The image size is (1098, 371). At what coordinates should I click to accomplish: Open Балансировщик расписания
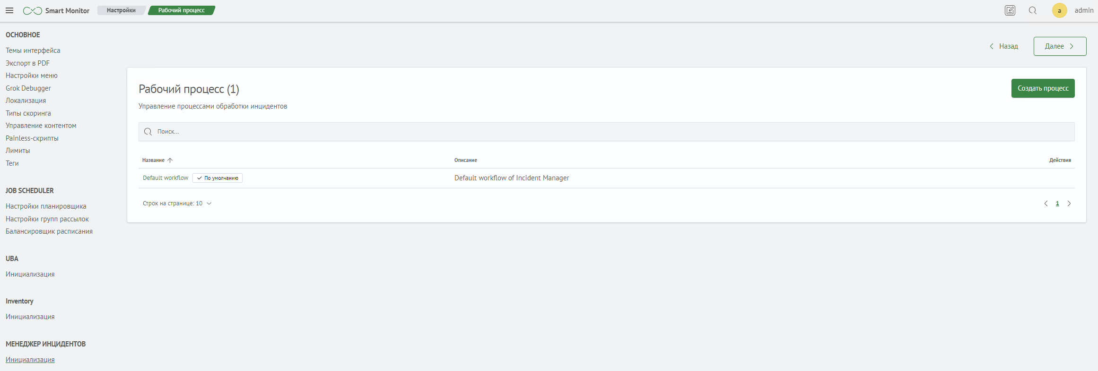tap(49, 231)
